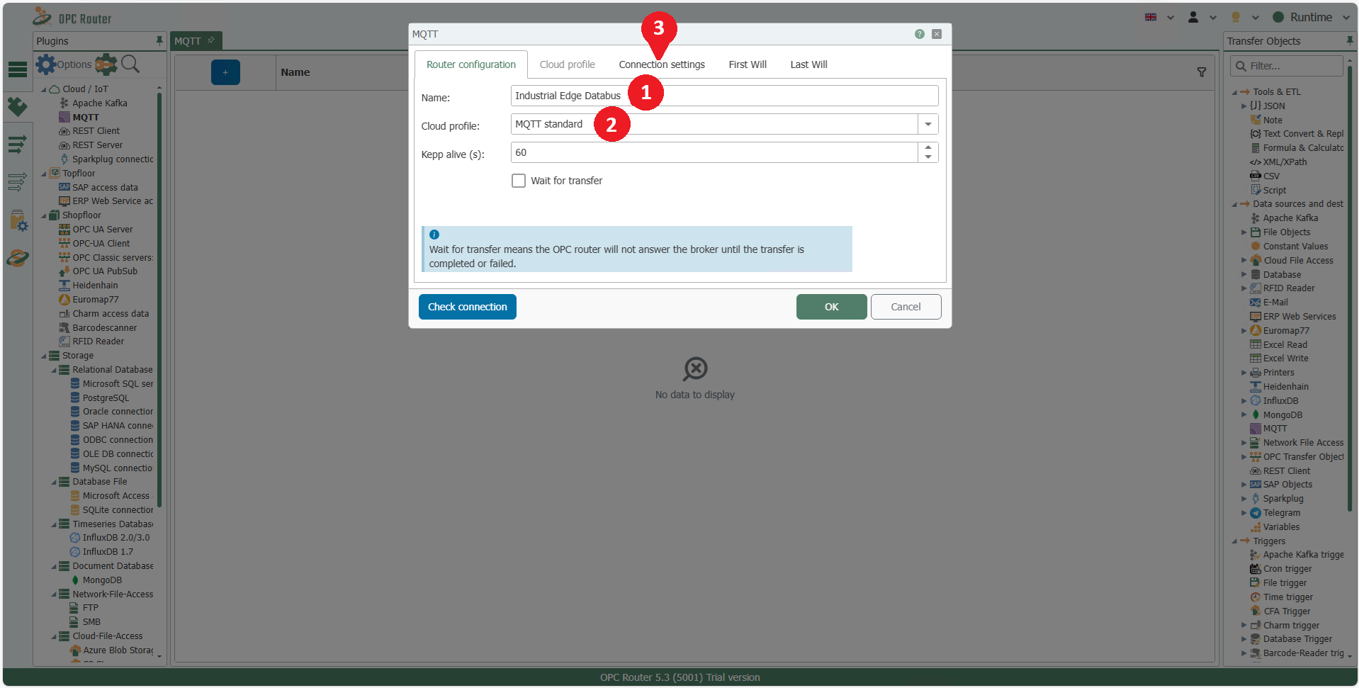Open the hamburger menu in left sidebar
Viewport: 1359px width, 688px height.
pyautogui.click(x=17, y=69)
